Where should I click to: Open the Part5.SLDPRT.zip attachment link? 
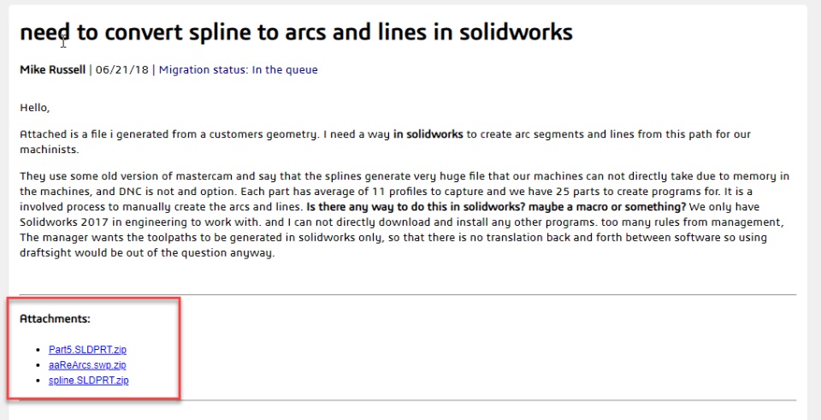87,350
